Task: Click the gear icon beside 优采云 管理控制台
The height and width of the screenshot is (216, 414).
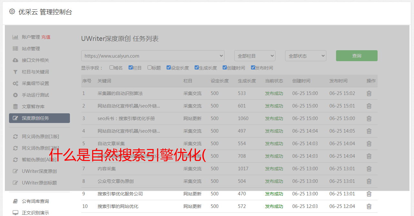Action: [x=12, y=12]
